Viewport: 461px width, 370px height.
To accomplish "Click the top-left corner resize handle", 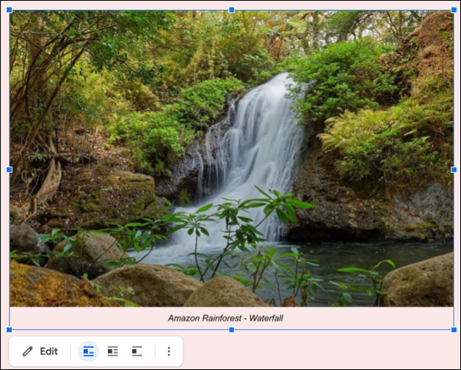I will click(10, 10).
